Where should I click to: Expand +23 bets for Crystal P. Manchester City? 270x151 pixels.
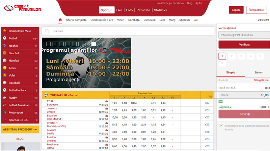[207, 124]
